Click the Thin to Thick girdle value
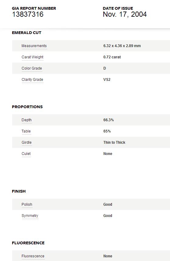This screenshot has height=261, width=170. [114, 143]
